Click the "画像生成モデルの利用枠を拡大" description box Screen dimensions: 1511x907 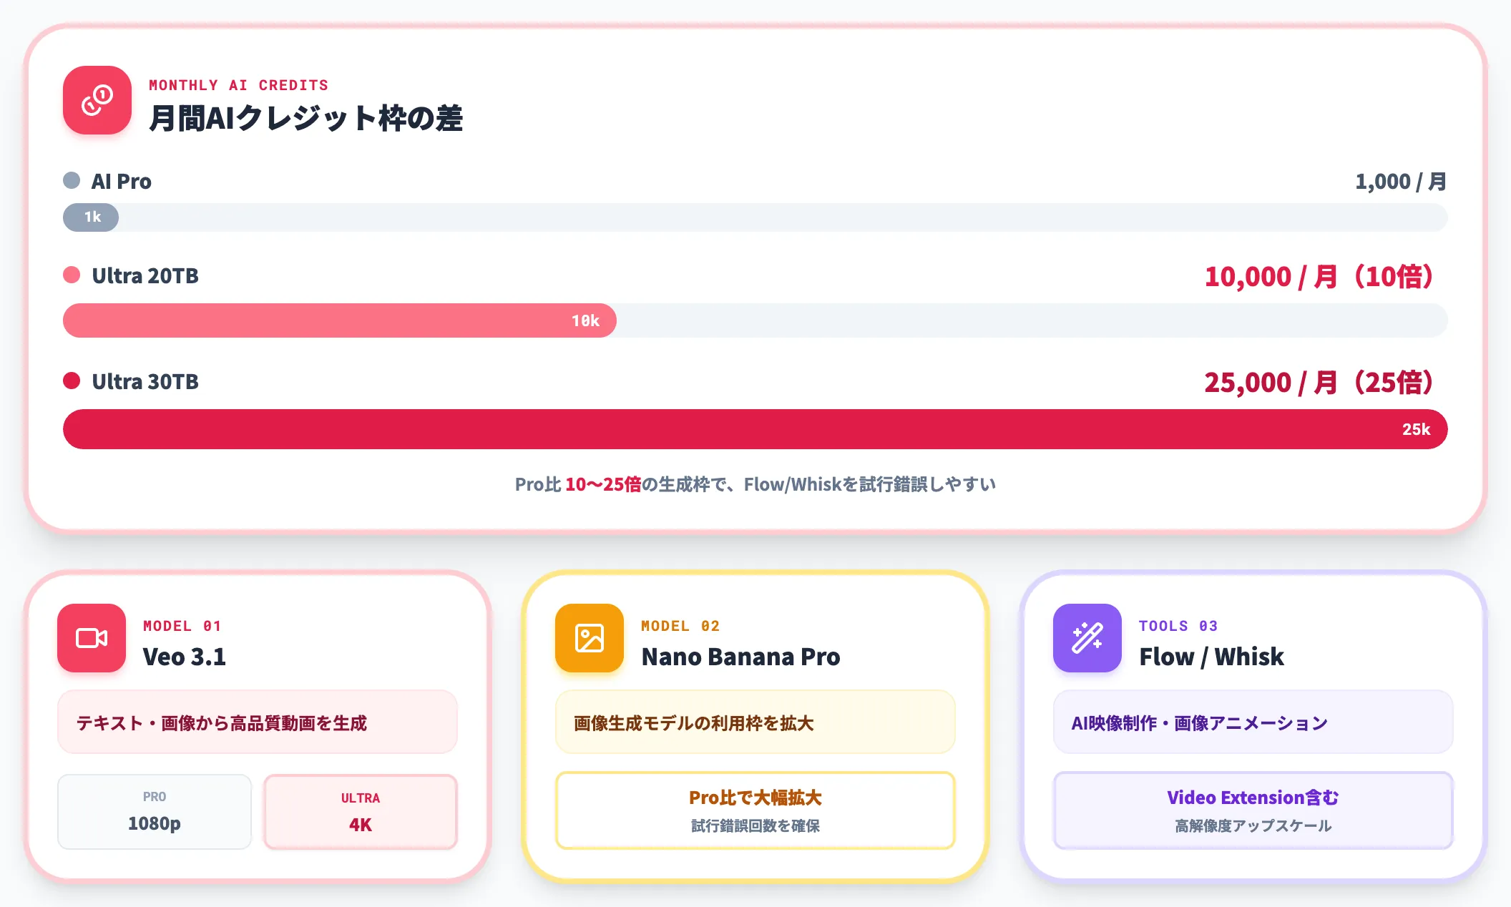point(755,722)
